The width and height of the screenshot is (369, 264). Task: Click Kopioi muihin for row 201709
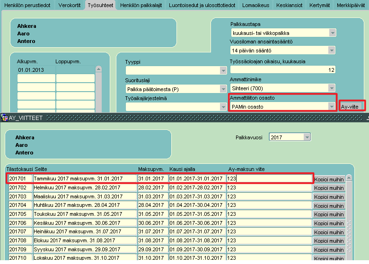tap(329, 250)
